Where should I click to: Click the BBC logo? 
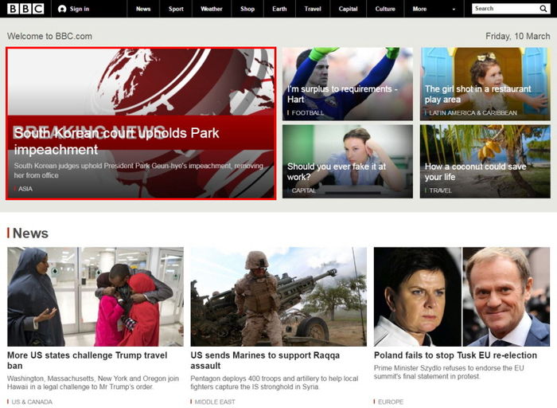pyautogui.click(x=25, y=9)
